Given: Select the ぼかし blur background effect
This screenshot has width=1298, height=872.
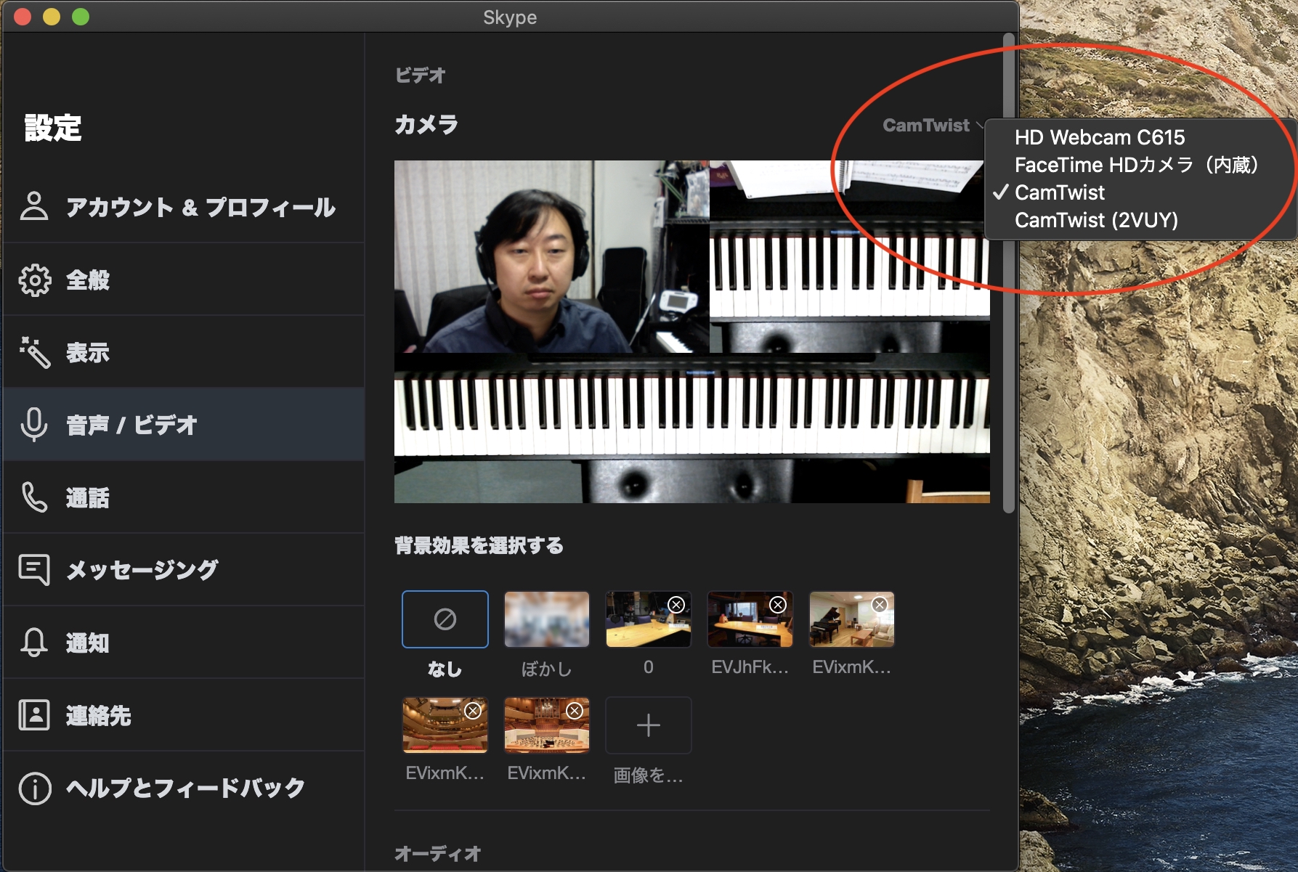Looking at the screenshot, I should click(x=546, y=619).
